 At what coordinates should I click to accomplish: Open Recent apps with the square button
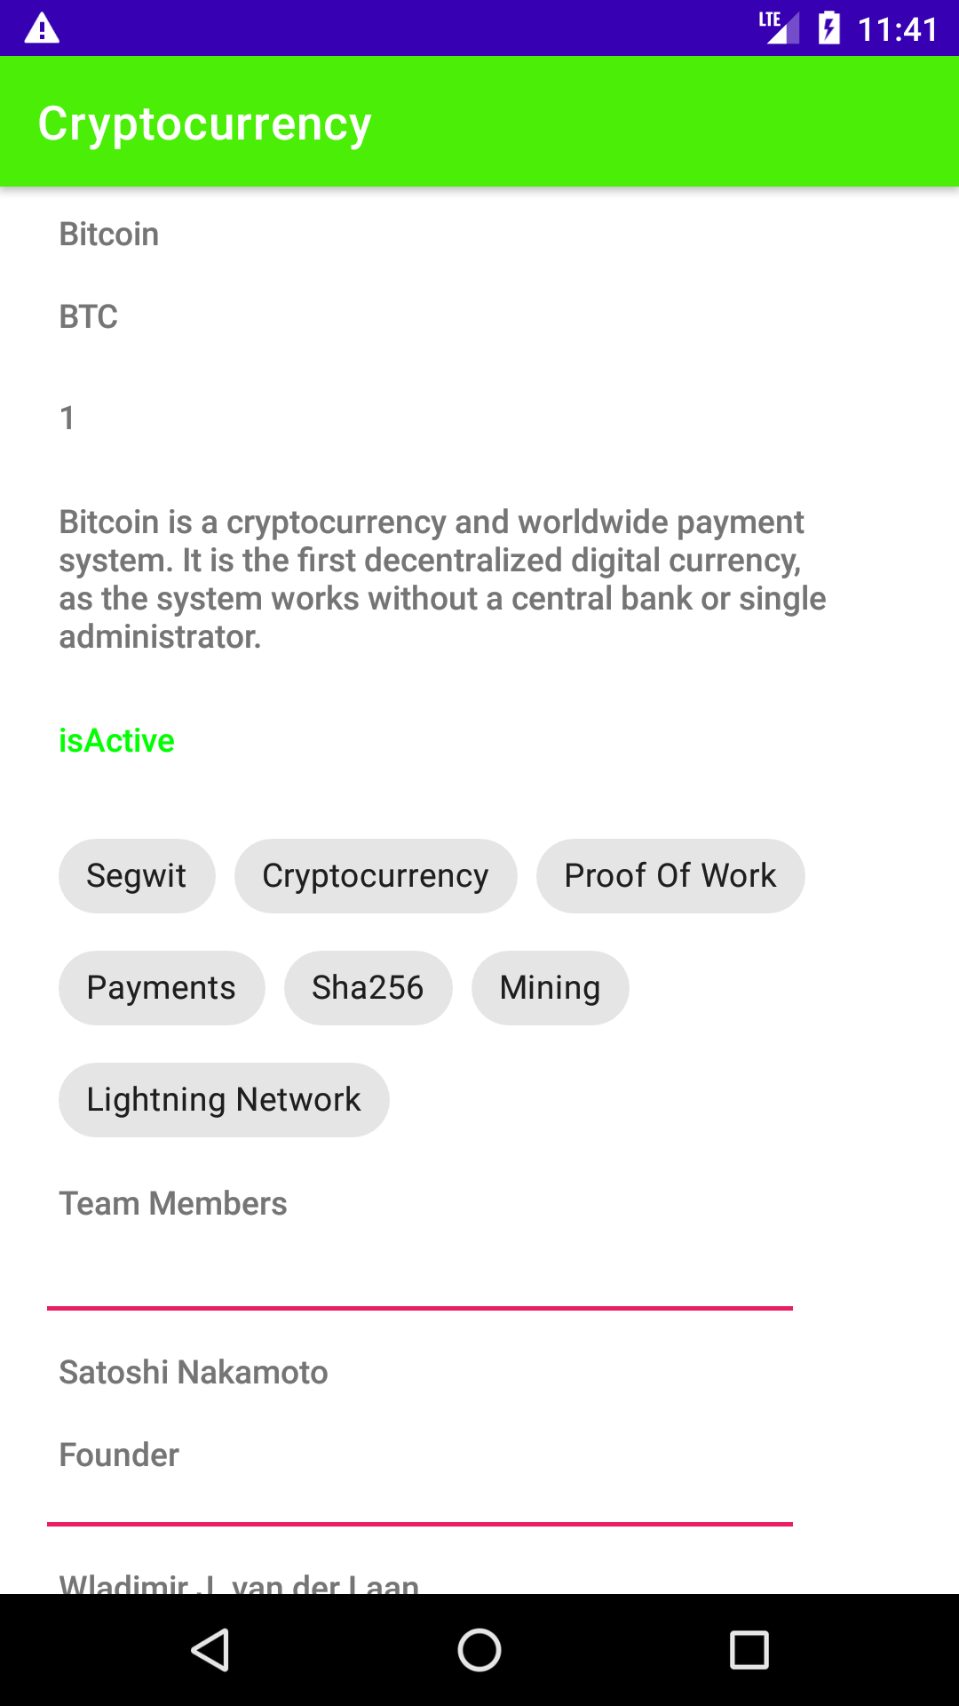click(750, 1649)
